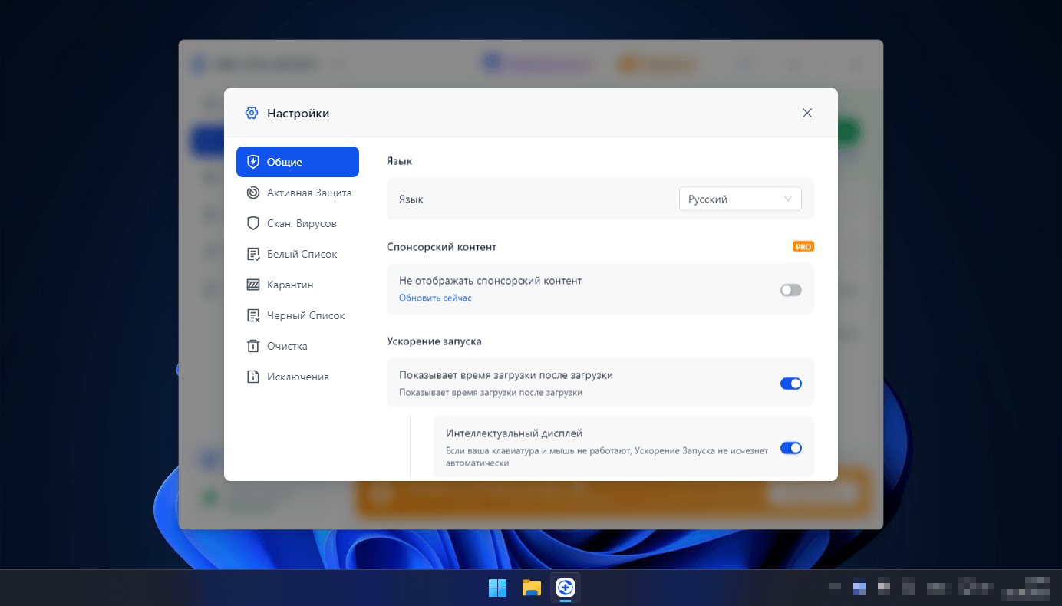Click the gear icon beside Настройки title

pos(252,113)
